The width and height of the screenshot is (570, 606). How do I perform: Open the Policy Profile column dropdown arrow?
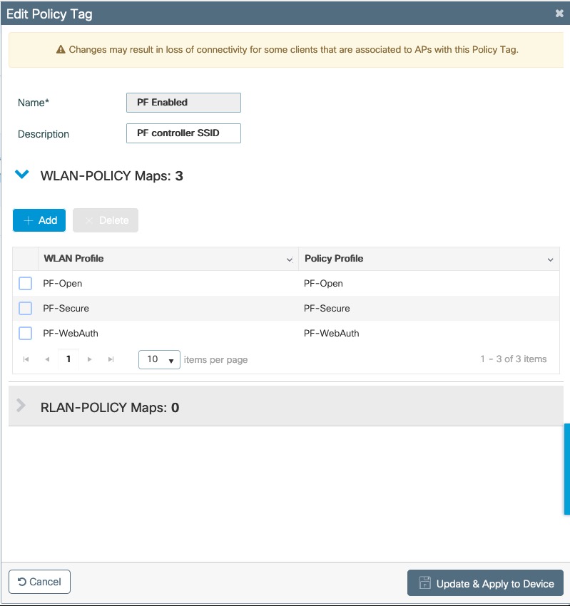550,259
